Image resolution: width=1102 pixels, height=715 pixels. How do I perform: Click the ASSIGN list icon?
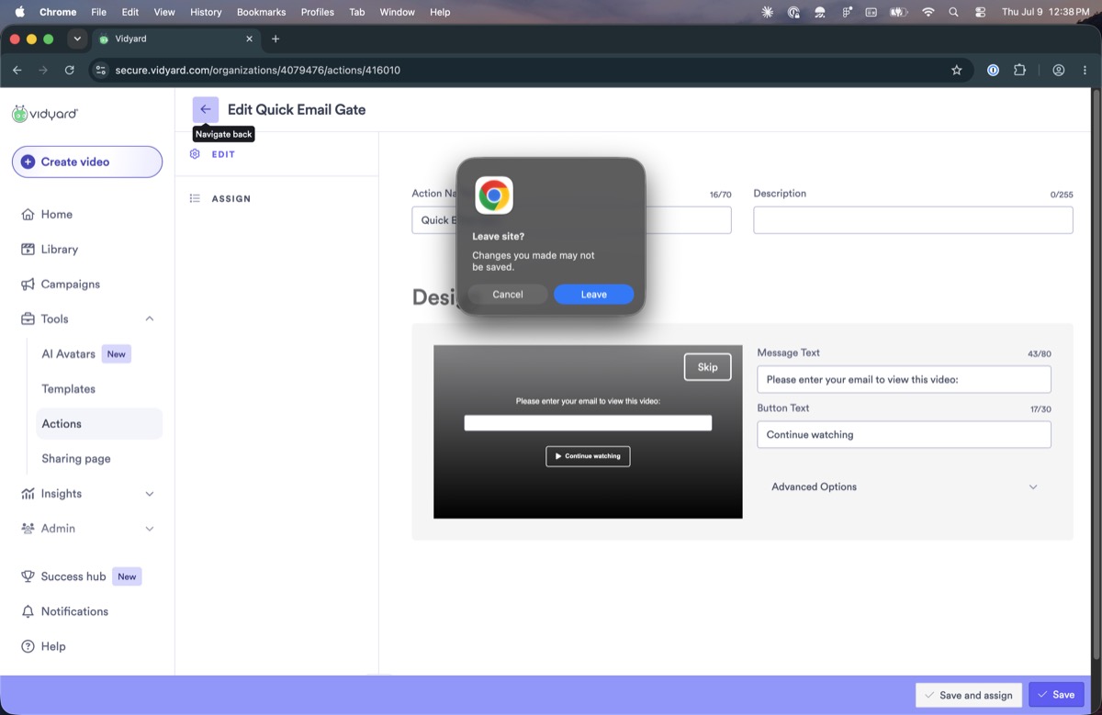pyautogui.click(x=195, y=198)
